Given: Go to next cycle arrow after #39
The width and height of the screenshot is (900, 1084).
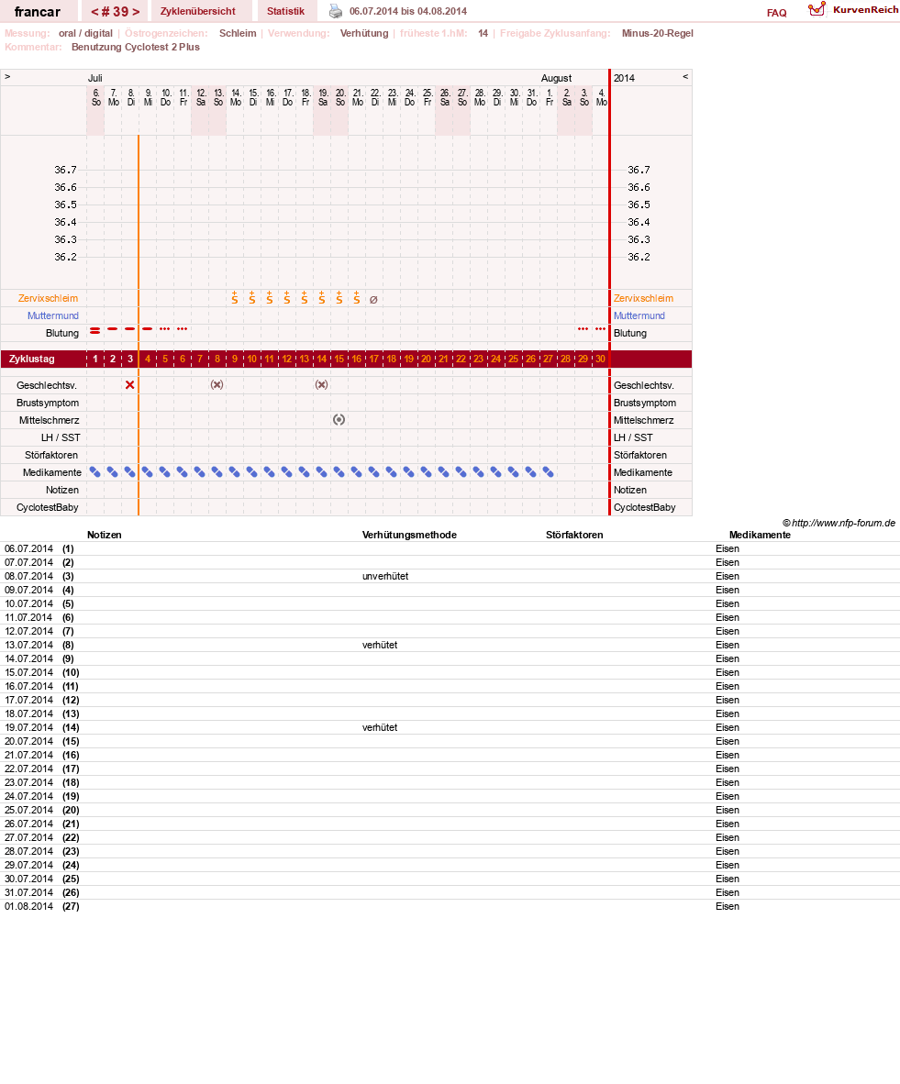Looking at the screenshot, I should pos(136,12).
